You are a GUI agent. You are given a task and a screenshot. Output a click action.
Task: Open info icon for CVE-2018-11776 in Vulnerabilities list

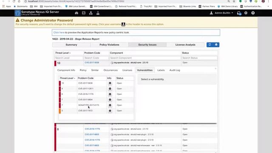(110, 94)
